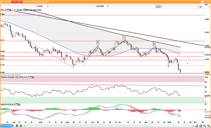211x128 pixels.
Task: Click the first 'E' shoulder label box
Action: pyautogui.click(x=98, y=43)
